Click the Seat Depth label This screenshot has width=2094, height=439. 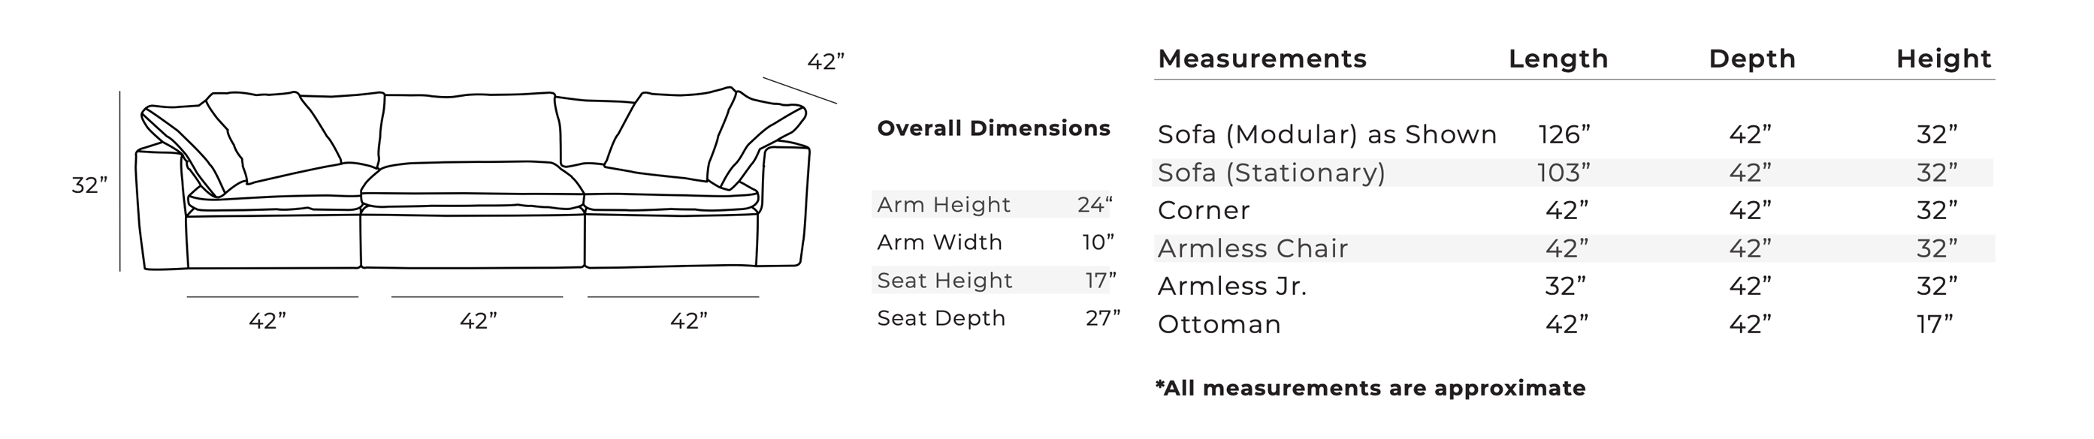[941, 318]
